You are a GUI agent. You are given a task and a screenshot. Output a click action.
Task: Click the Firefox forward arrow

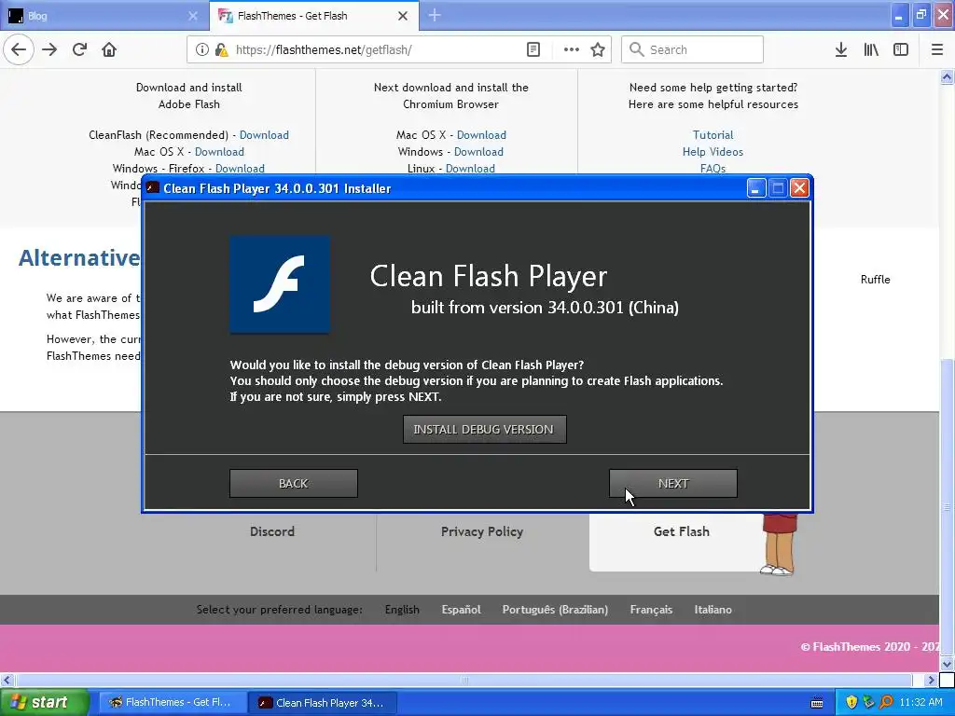pyautogui.click(x=49, y=49)
